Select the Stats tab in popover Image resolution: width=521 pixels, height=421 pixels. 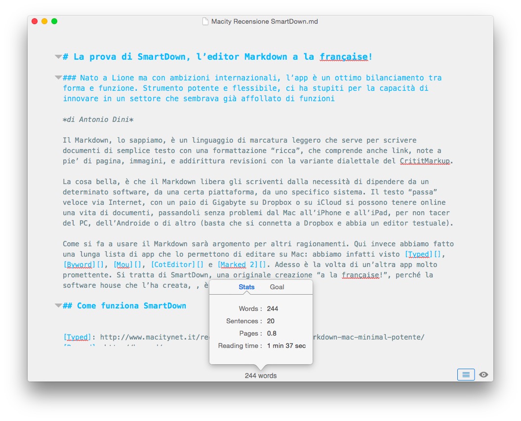pyautogui.click(x=246, y=287)
